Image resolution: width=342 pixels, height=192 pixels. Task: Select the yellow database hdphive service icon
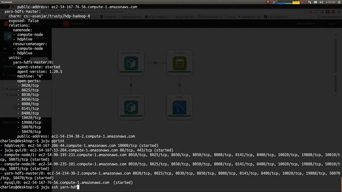point(180,63)
